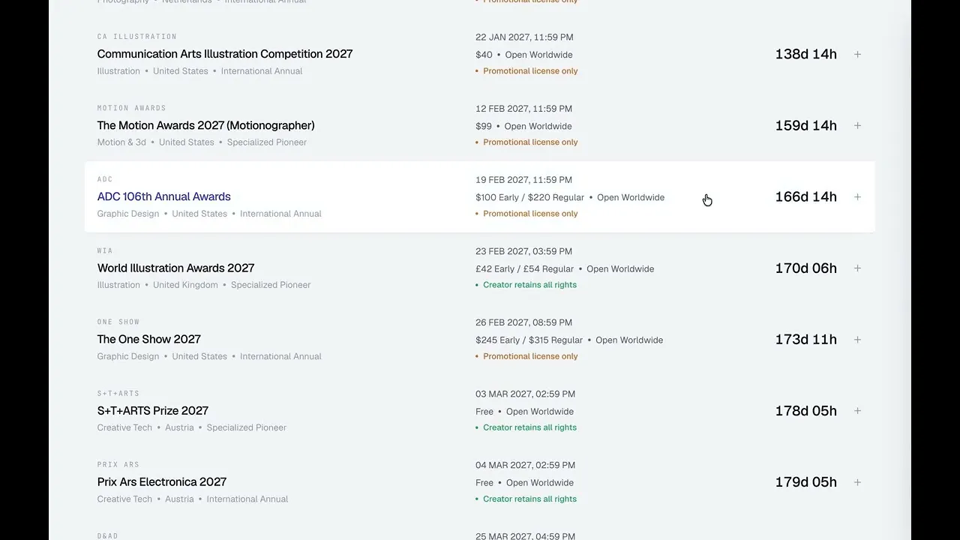Expand The One Show 2027 row
This screenshot has height=540, width=960.
857,339
